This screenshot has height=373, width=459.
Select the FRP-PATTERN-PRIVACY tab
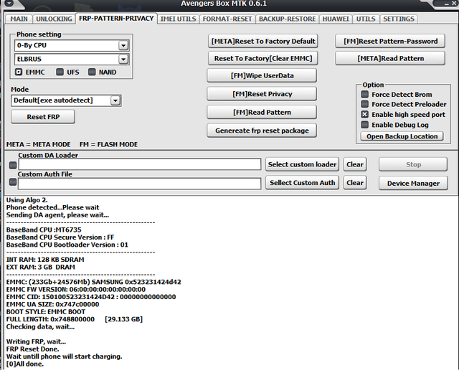tap(116, 19)
